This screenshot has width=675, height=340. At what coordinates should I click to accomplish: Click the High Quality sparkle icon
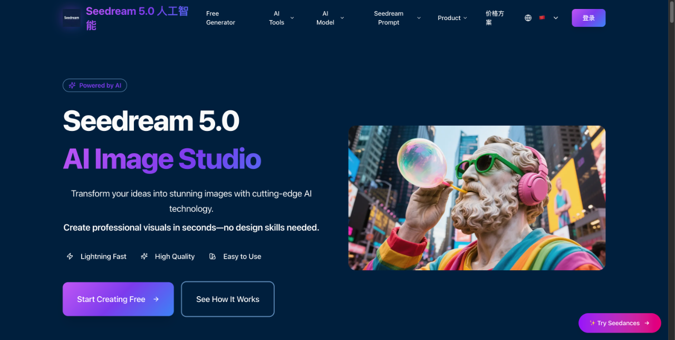(144, 256)
